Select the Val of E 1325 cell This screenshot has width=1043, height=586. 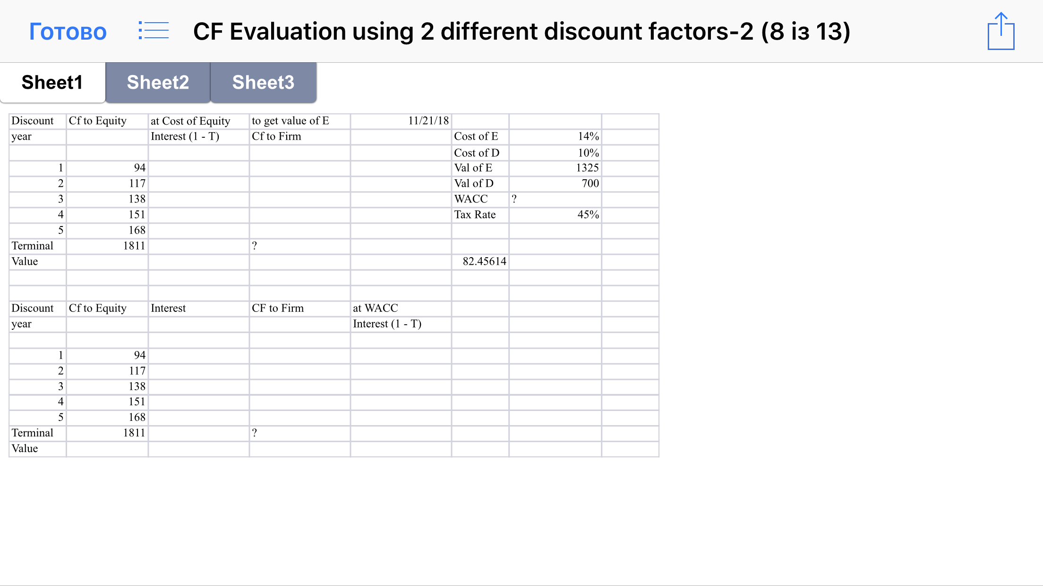click(555, 168)
